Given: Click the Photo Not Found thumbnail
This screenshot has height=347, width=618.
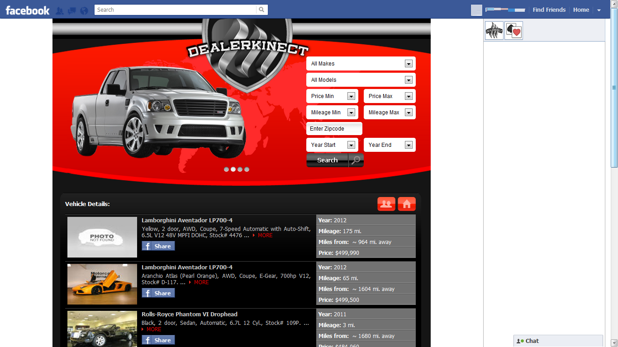Looking at the screenshot, I should [x=102, y=237].
